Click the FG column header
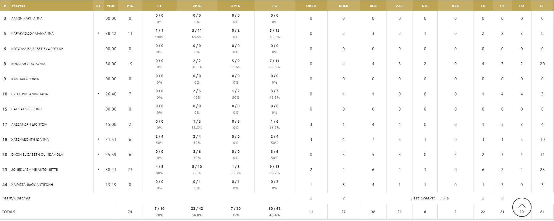 pyautogui.click(x=274, y=6)
